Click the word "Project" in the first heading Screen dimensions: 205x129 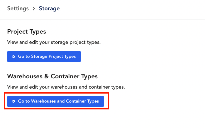coord(17,32)
